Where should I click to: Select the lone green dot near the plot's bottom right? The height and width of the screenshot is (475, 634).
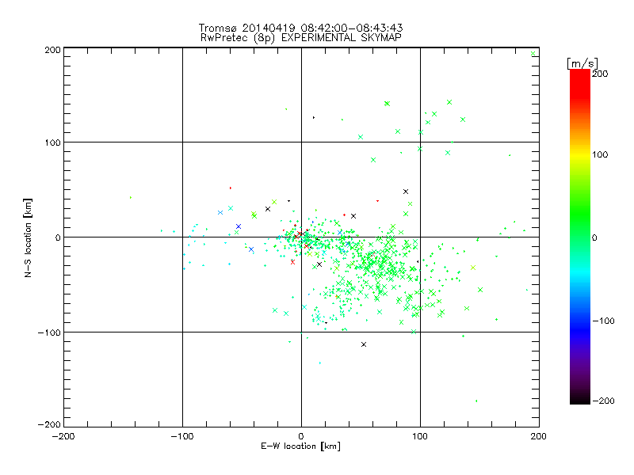pyautogui.click(x=476, y=401)
